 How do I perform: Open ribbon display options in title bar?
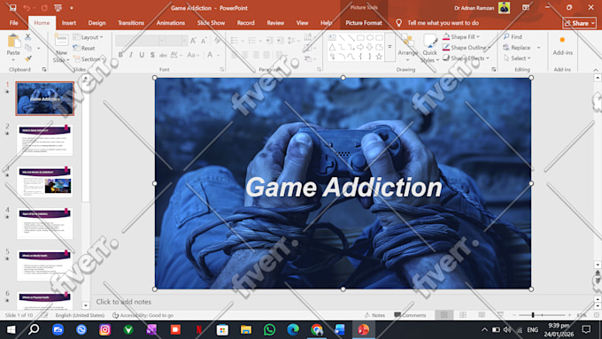tap(526, 7)
